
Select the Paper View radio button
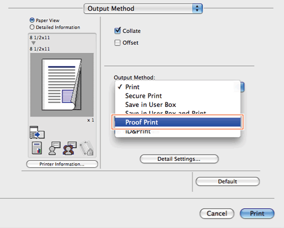pos(32,20)
